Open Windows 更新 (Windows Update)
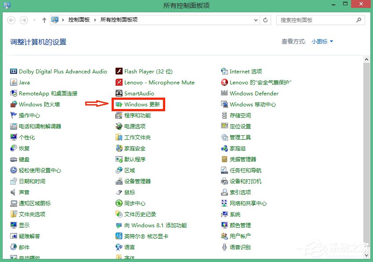Image resolution: width=373 pixels, height=262 pixels. point(141,104)
